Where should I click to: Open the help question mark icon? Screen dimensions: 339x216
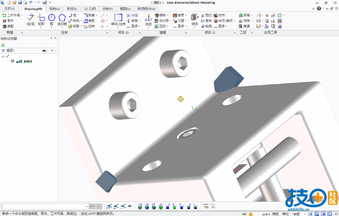[319, 8]
